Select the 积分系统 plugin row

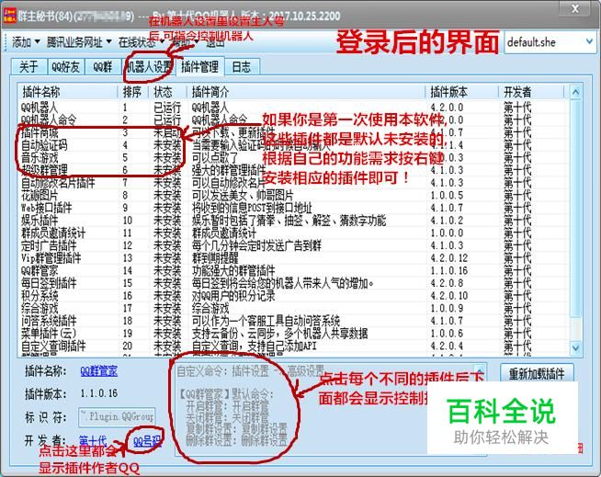[293, 296]
